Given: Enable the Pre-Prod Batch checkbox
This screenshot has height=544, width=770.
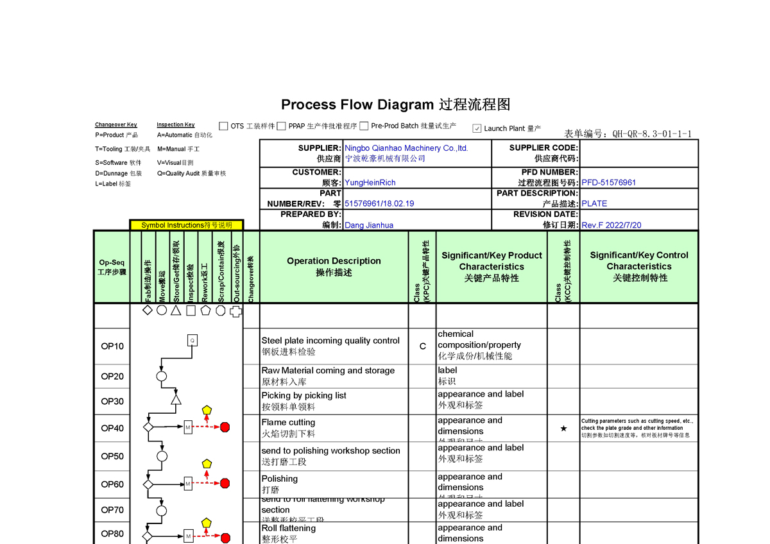Looking at the screenshot, I should (364, 126).
